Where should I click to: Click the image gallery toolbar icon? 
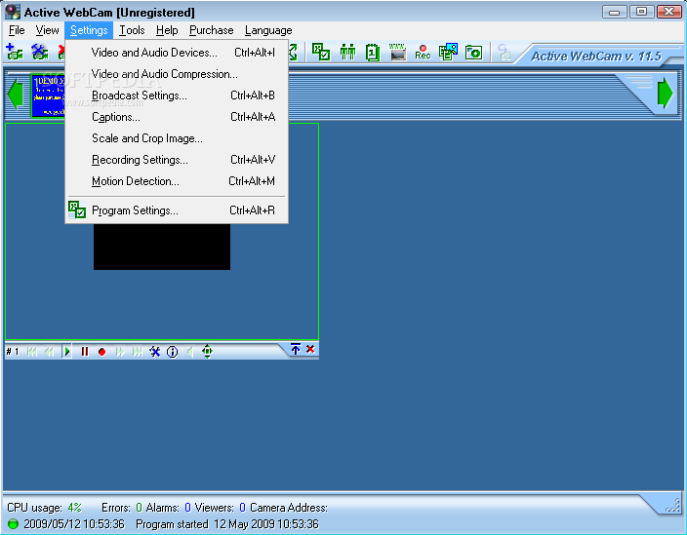pyautogui.click(x=448, y=52)
